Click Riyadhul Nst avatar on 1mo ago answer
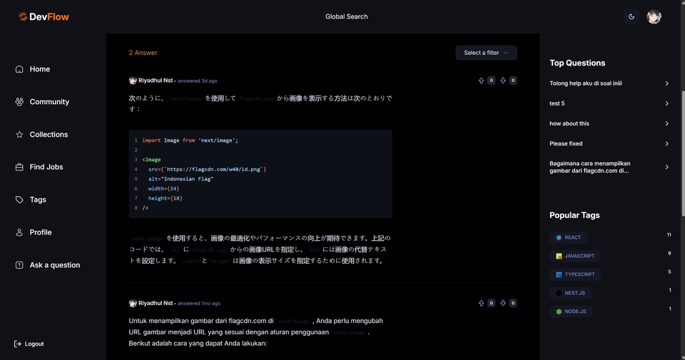The image size is (685, 360). click(x=133, y=303)
